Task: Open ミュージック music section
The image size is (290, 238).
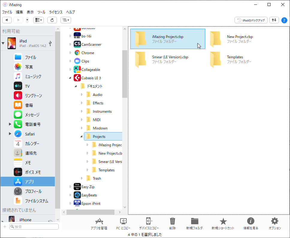Action: point(28,77)
